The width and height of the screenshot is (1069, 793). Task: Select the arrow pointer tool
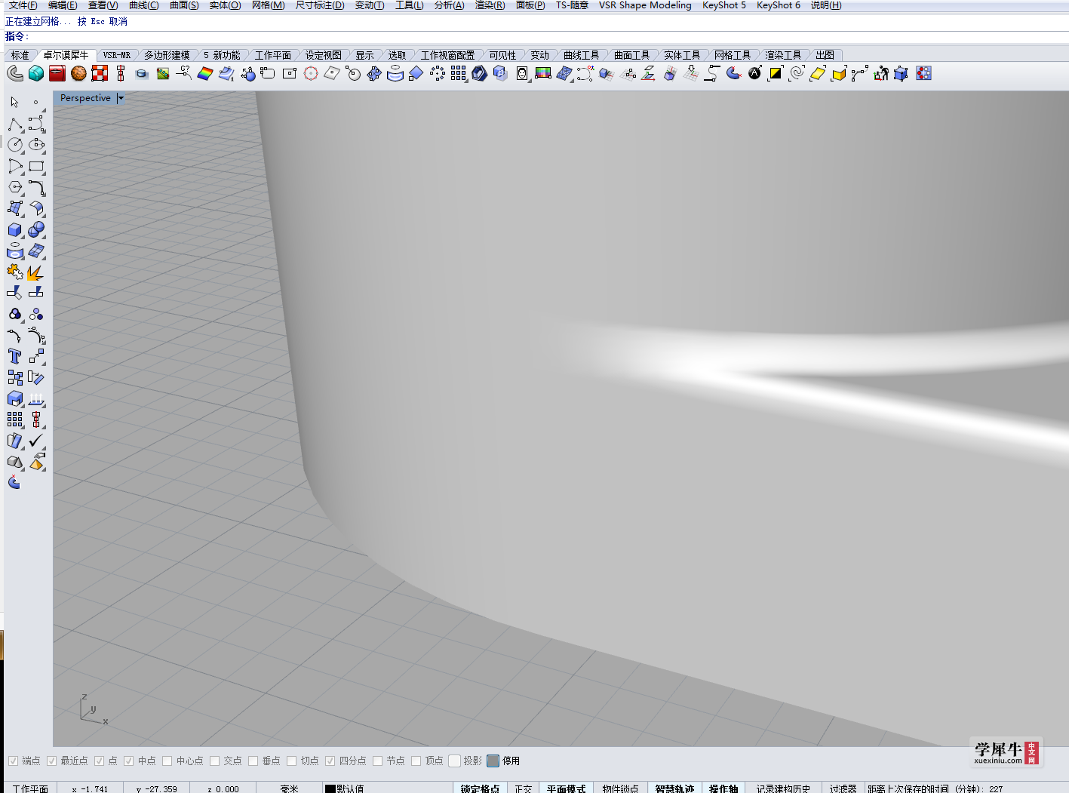(14, 102)
